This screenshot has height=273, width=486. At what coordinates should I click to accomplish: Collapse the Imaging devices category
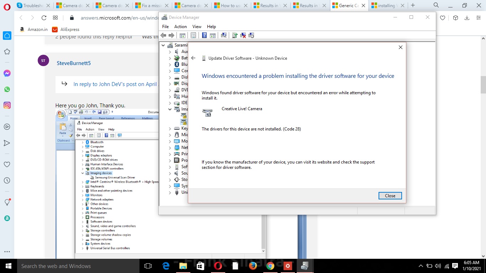(170, 109)
